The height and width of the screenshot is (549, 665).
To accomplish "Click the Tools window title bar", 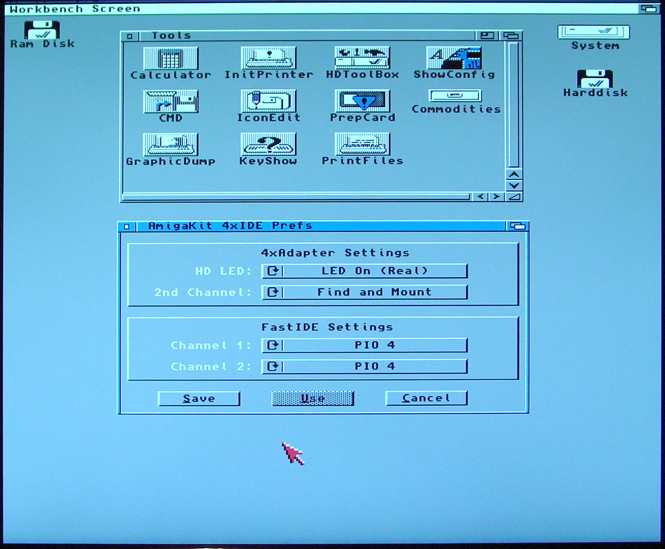I will pos(307,35).
